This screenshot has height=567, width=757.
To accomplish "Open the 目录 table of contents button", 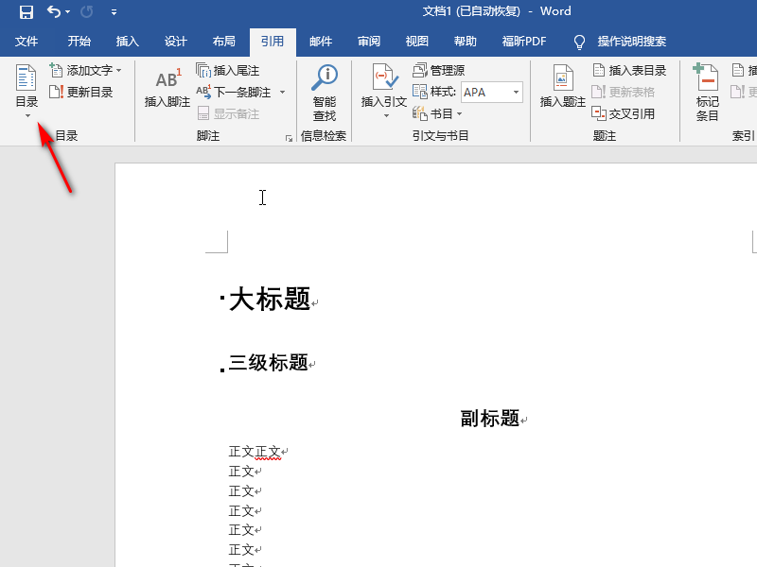I will (x=26, y=90).
